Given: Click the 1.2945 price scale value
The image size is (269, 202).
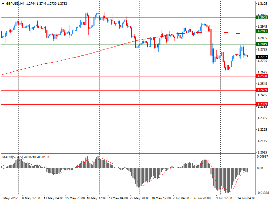Looking at the screenshot, I should click(x=262, y=27).
